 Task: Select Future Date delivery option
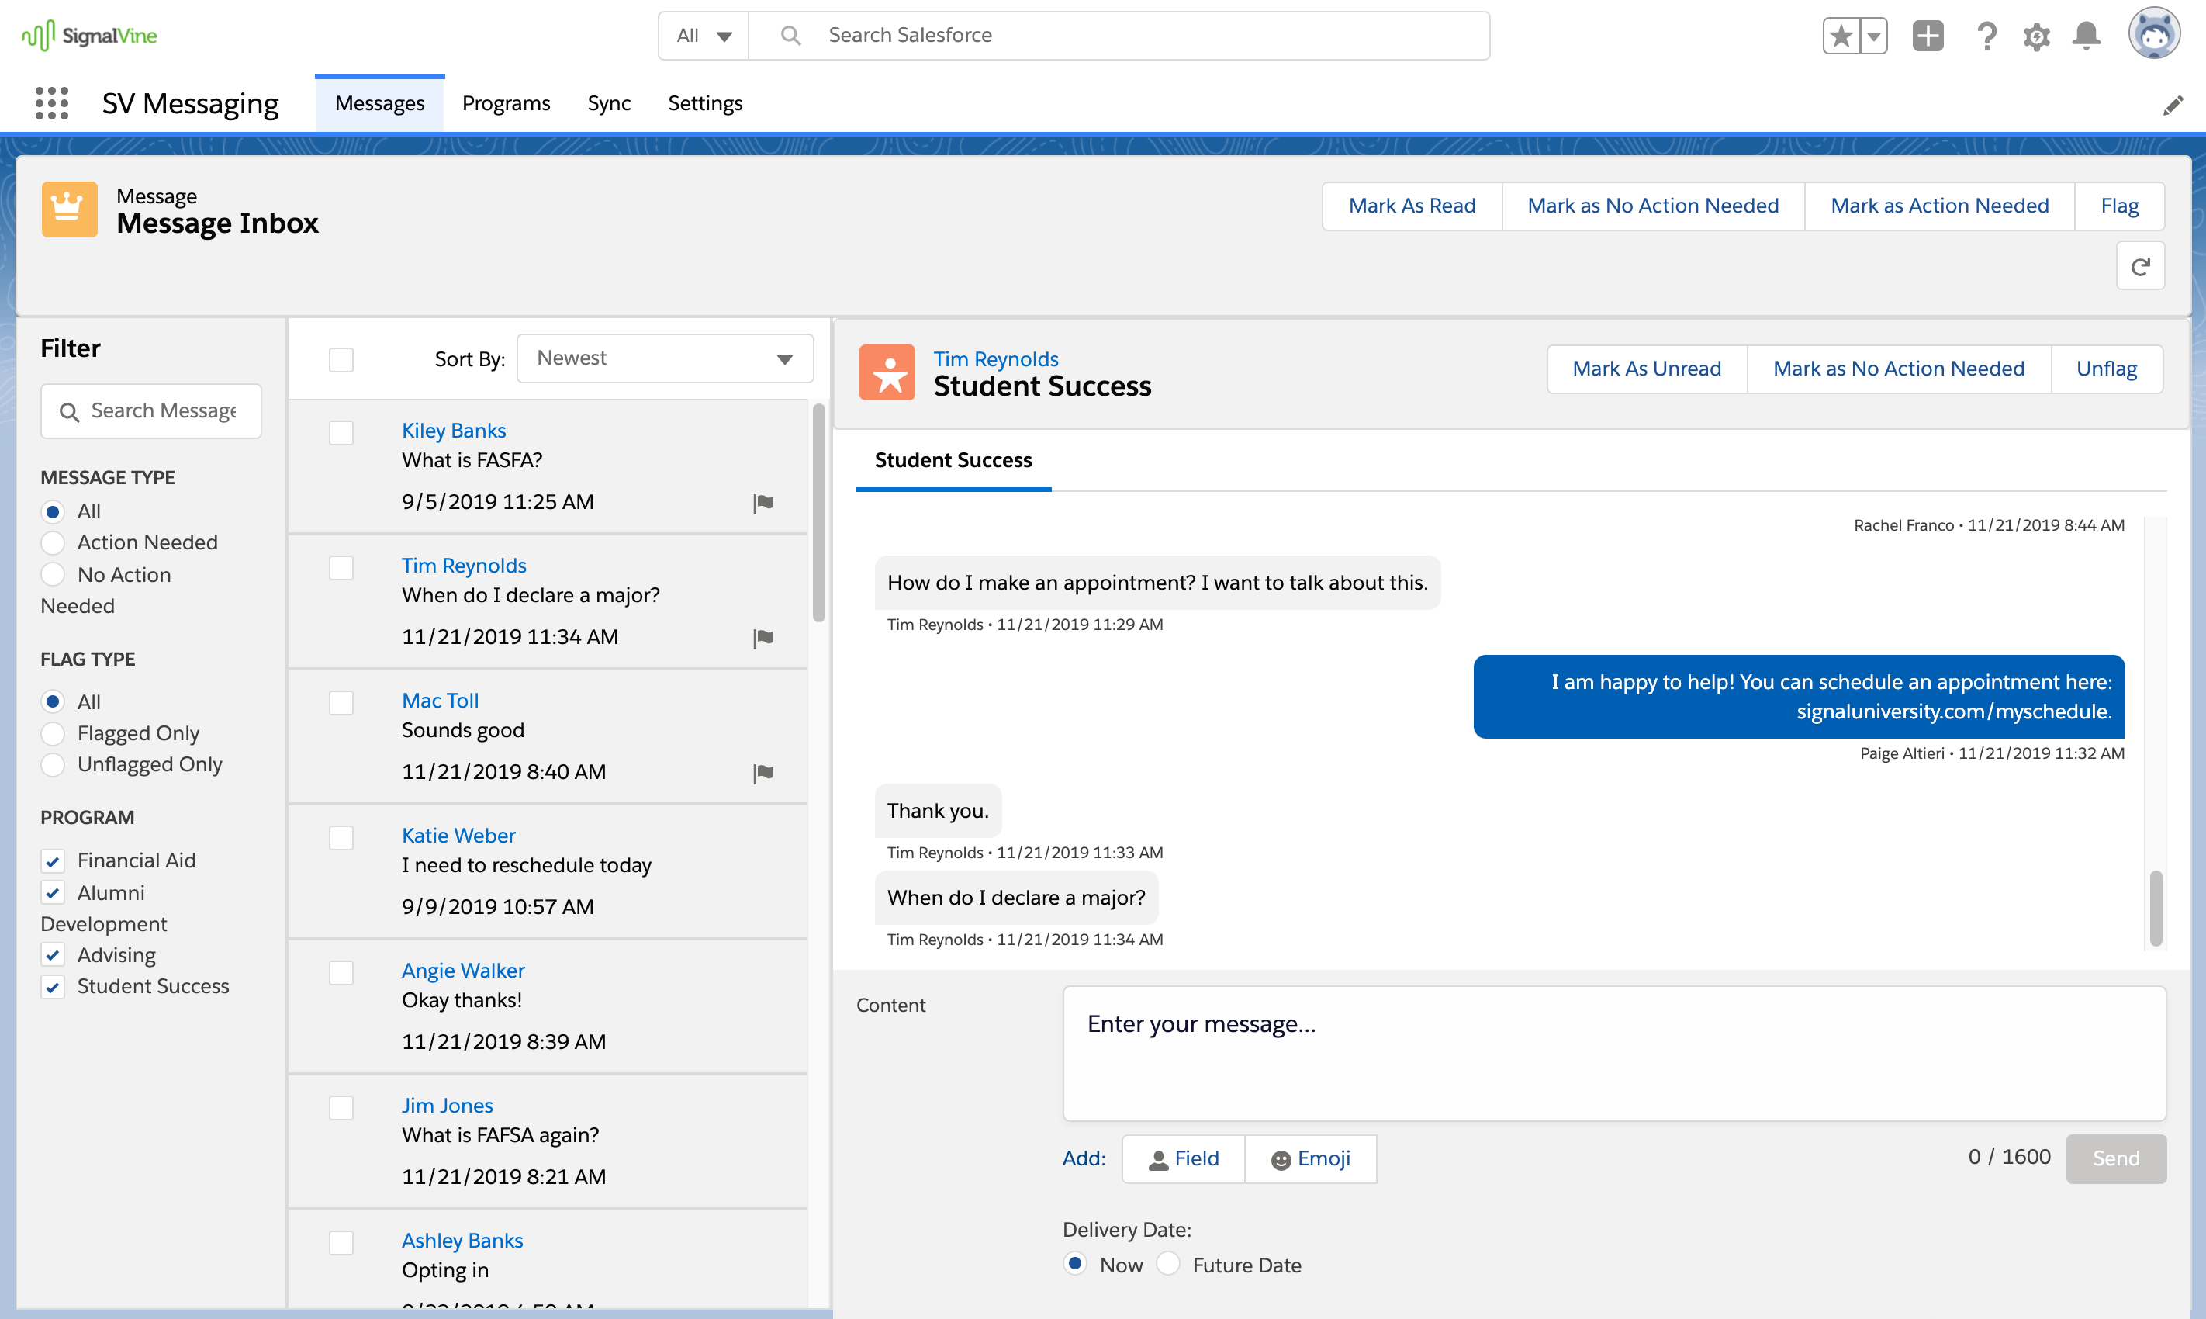click(x=1168, y=1264)
